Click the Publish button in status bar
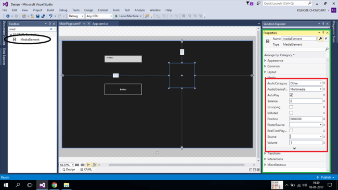This screenshot has width=338, height=190. (326, 178)
